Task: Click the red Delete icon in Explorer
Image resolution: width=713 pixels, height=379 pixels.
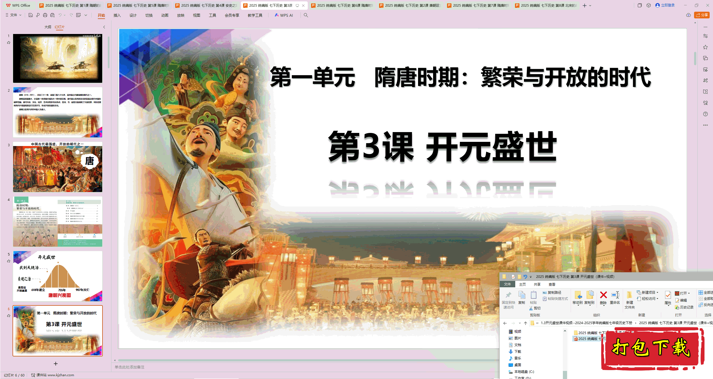Action: pos(603,295)
